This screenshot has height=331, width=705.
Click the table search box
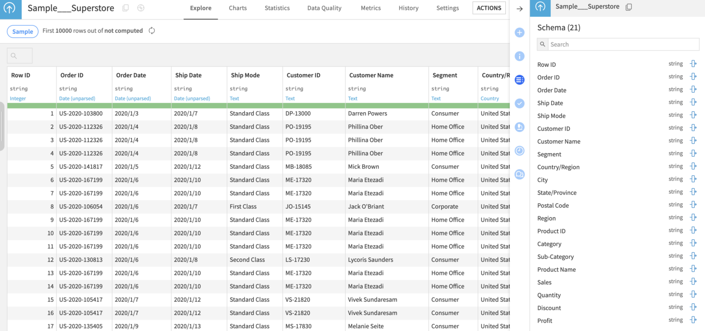point(20,55)
